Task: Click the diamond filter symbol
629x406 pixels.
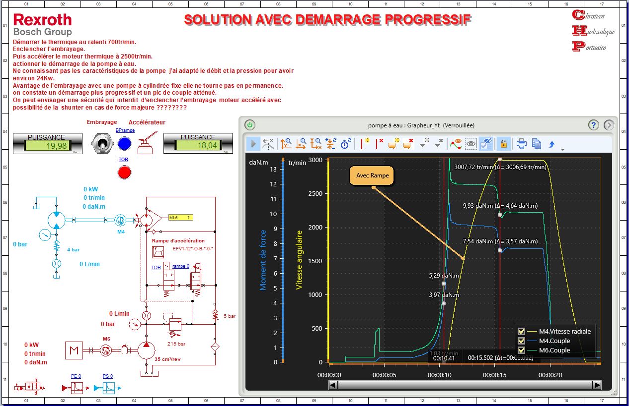Action: [x=215, y=346]
